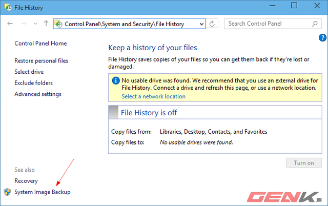Click the Forward navigation arrow
Screen dimensions: 328x206
pos(24,24)
